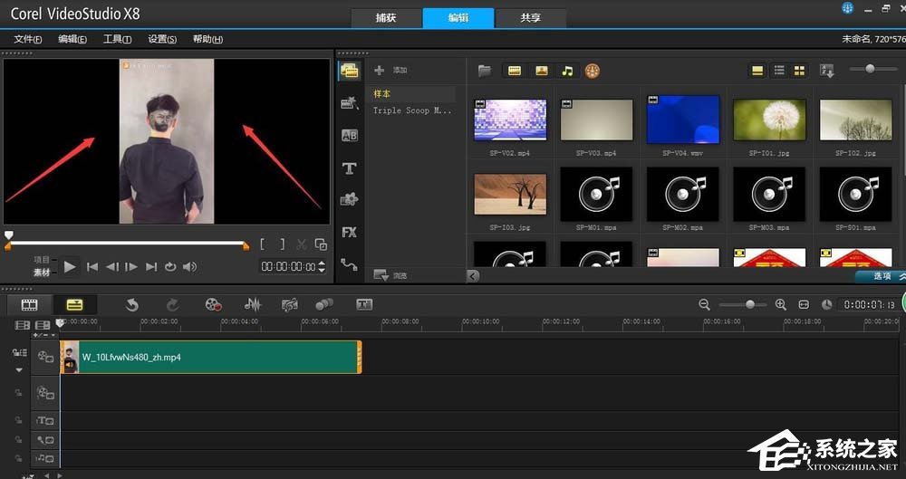This screenshot has width=906, height=479.
Task: Open the Title (T) panel
Action: pos(349,168)
